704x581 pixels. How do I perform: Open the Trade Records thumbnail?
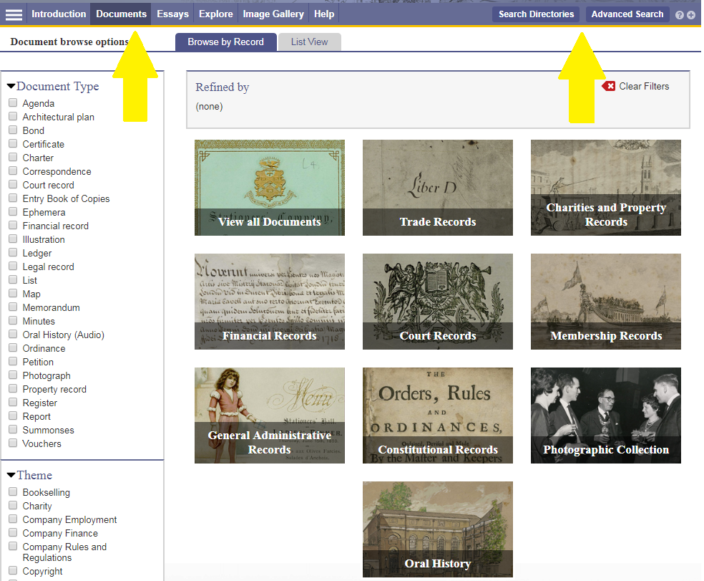point(437,188)
